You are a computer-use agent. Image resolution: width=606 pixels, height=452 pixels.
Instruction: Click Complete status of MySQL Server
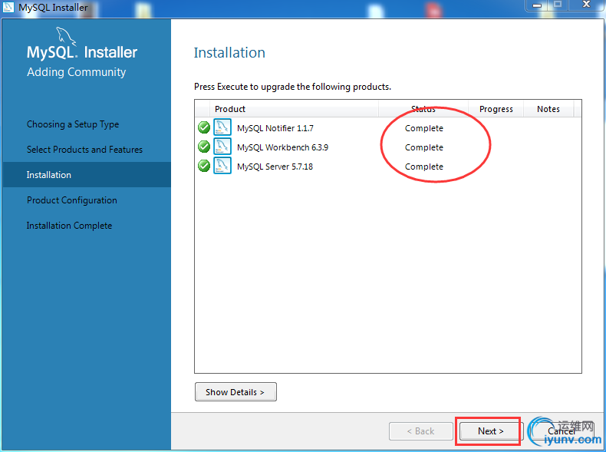(424, 167)
